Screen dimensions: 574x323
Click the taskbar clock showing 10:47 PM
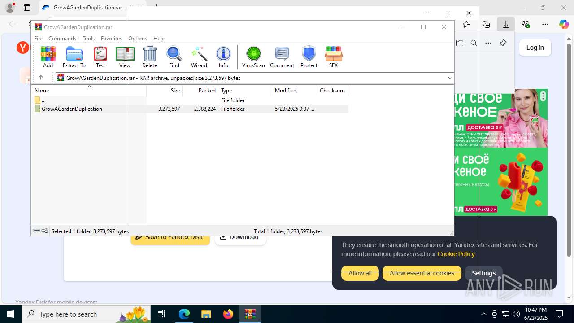pos(536,314)
